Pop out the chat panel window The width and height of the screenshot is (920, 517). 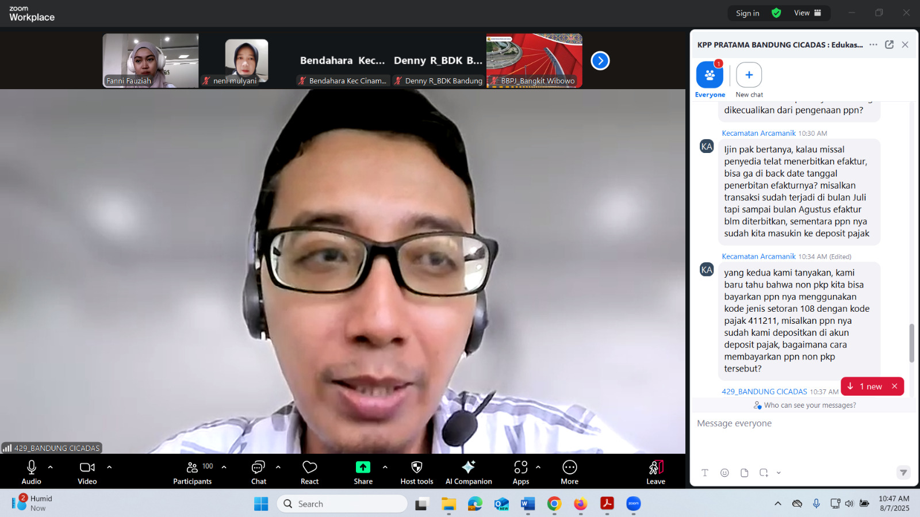[x=889, y=45]
